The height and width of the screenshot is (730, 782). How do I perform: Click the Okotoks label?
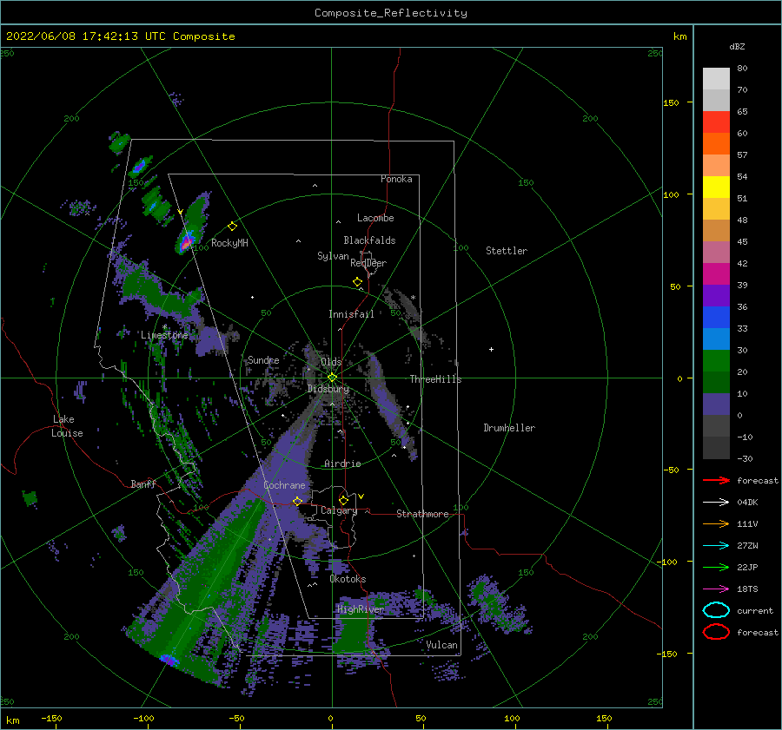point(348,579)
